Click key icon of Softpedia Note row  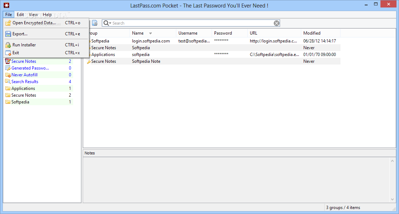(x=89, y=62)
